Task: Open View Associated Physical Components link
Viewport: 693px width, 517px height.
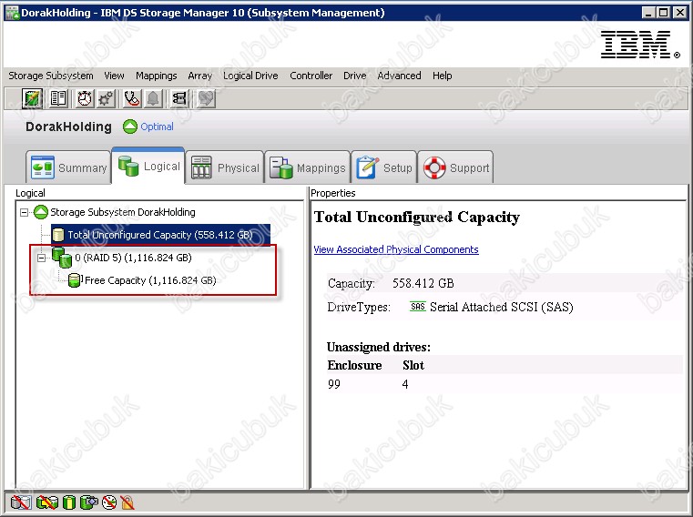Action: pyautogui.click(x=396, y=249)
